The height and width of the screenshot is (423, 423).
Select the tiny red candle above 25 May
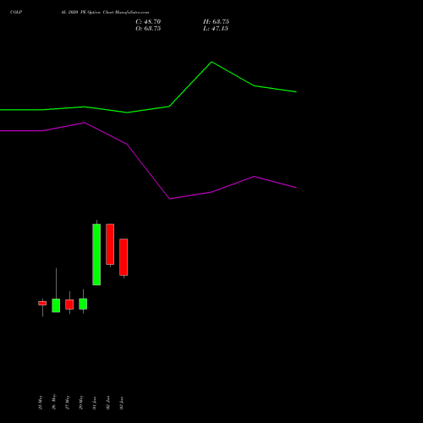42,303
